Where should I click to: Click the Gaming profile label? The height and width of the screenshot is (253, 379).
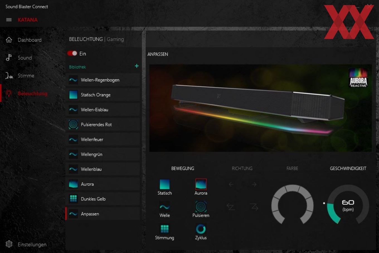point(115,39)
